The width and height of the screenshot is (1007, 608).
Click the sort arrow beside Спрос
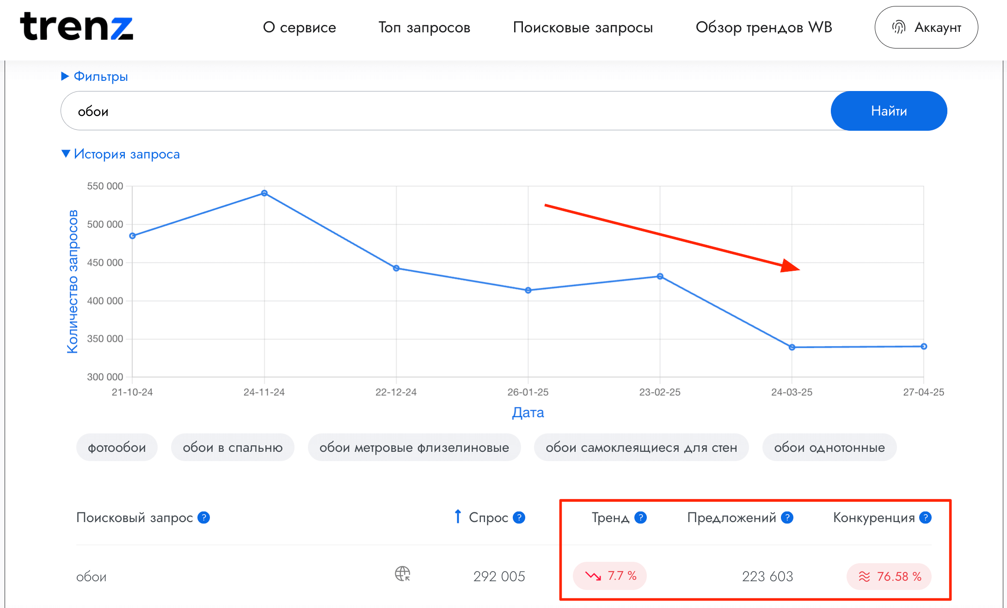click(x=458, y=517)
